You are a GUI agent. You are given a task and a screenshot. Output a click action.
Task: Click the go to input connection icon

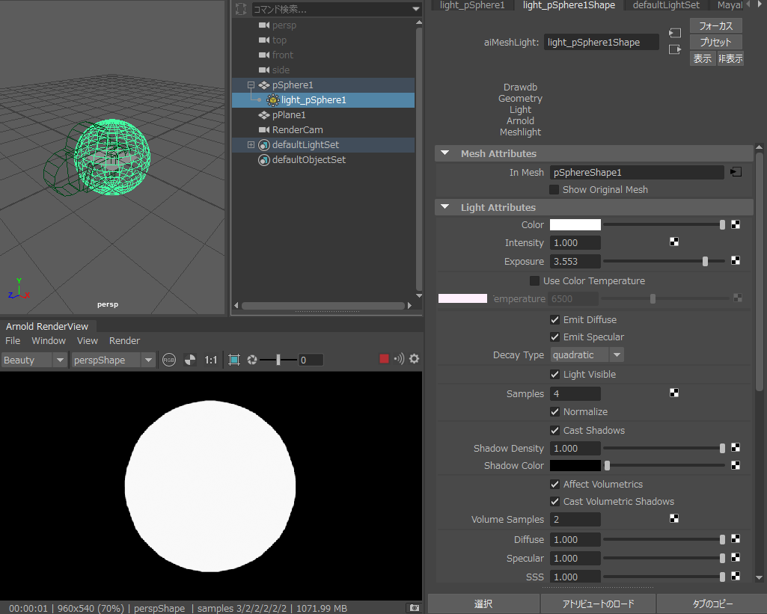pos(674,33)
